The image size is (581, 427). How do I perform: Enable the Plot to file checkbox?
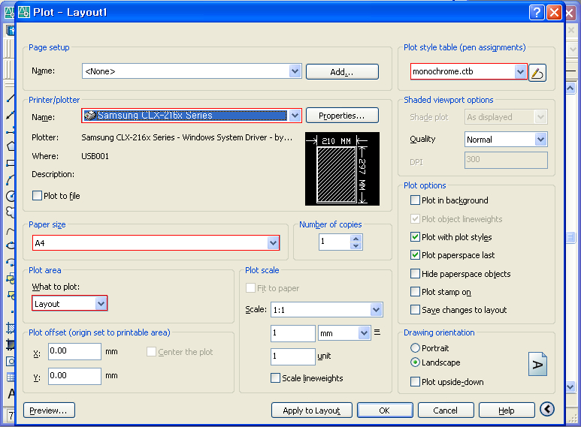[x=37, y=196]
